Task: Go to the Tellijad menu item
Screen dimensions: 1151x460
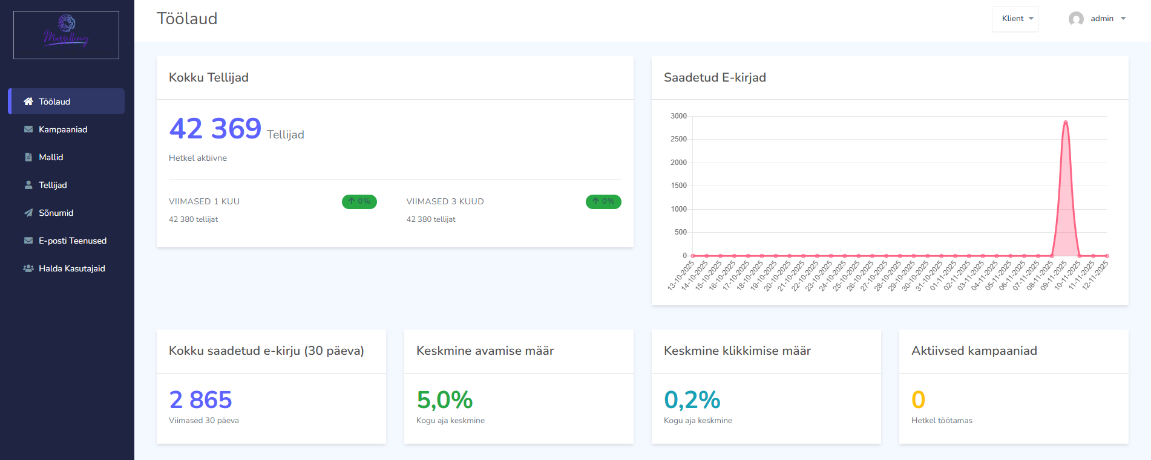Action: 53,185
